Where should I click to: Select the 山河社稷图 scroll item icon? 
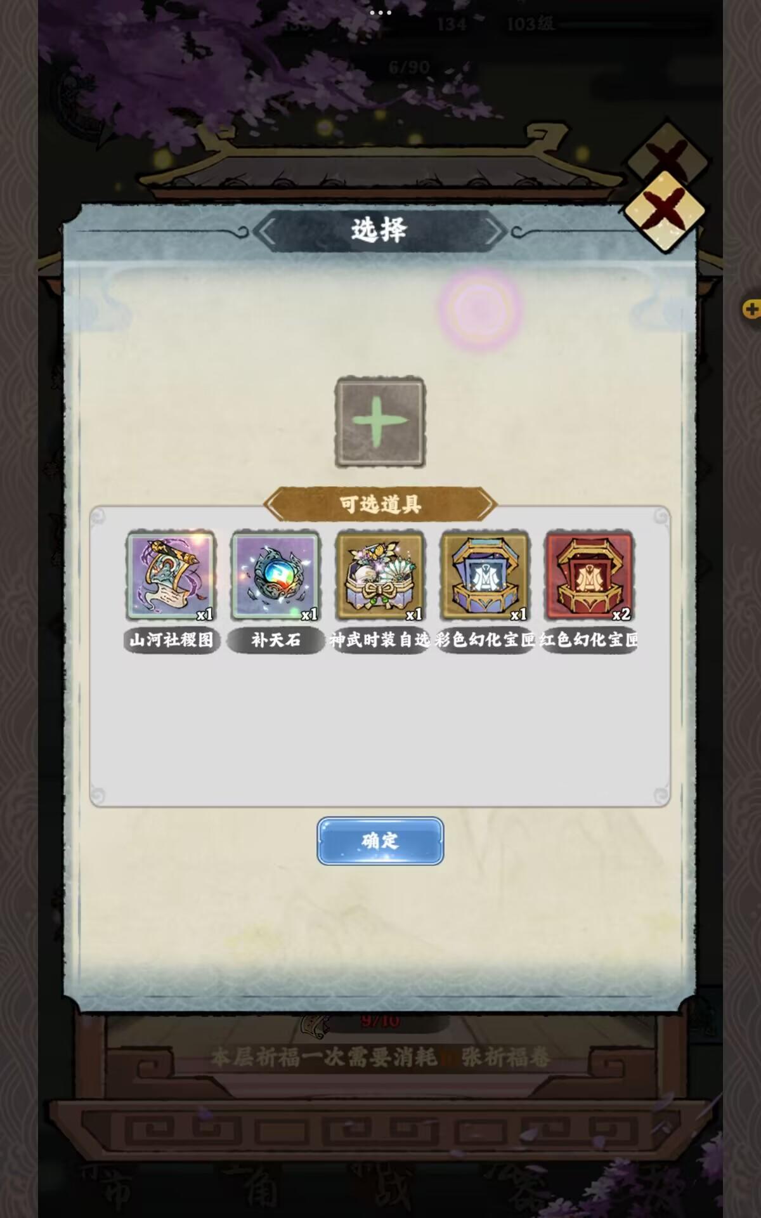point(171,576)
